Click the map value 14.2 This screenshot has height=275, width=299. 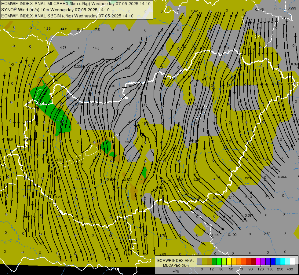(64, 29)
